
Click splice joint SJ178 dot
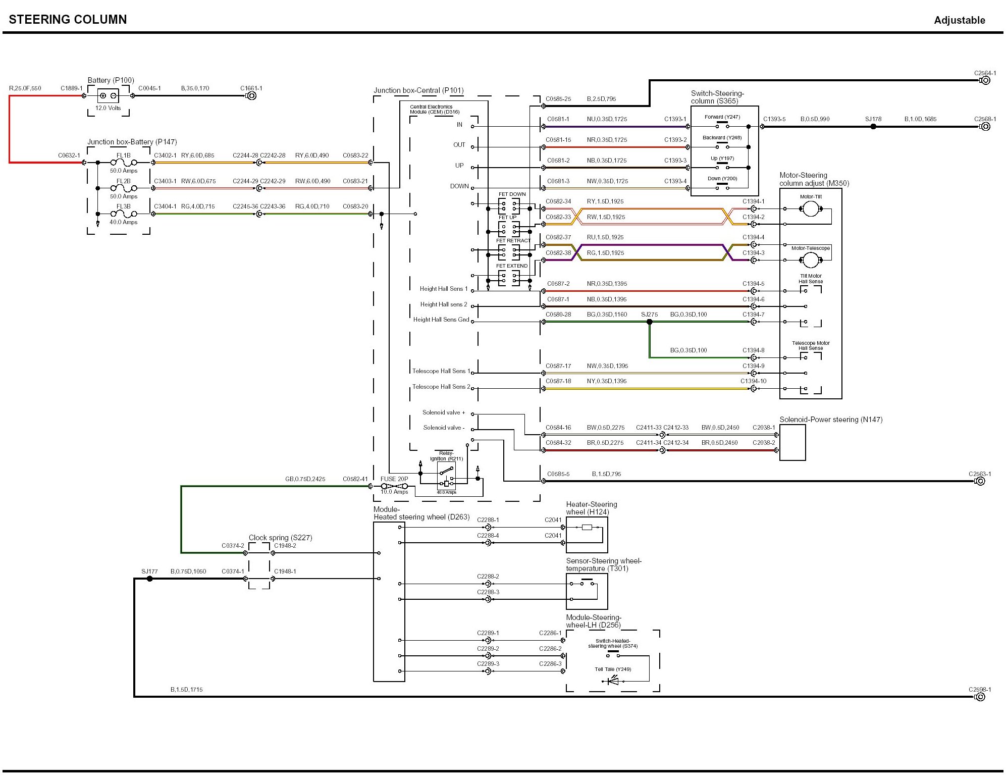(873, 127)
